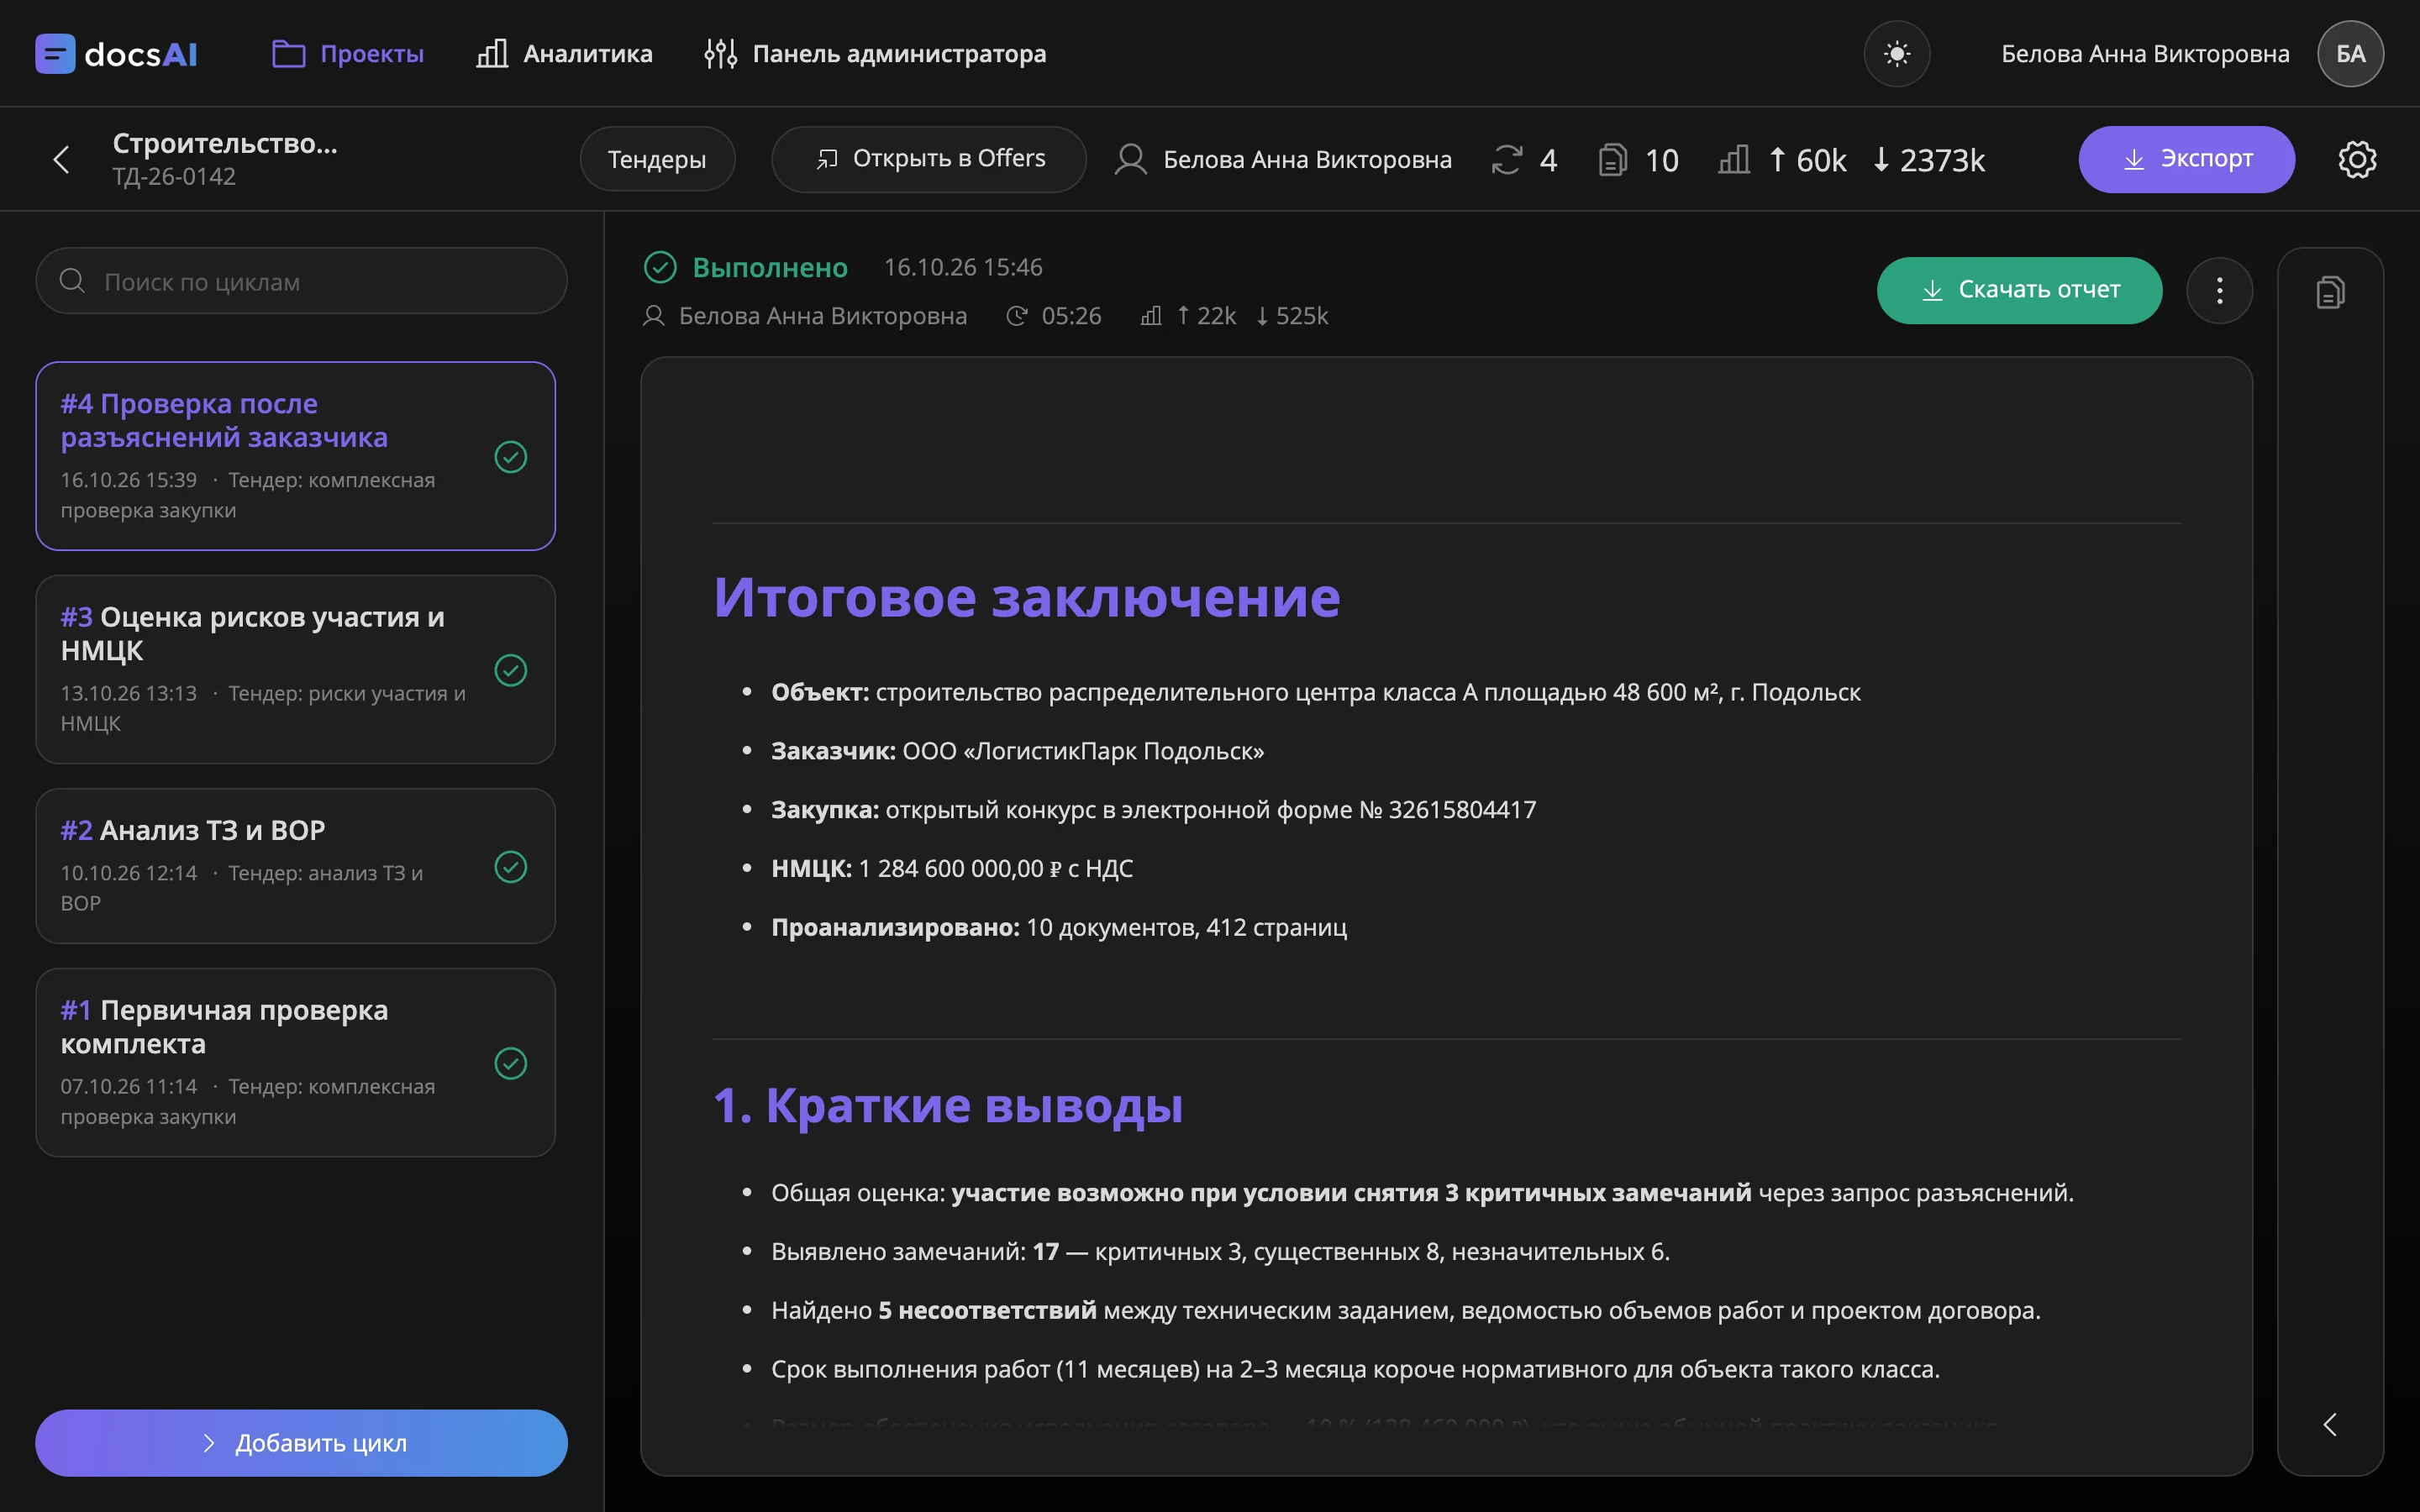
Task: Click the status check icon on cycle #4
Action: click(511, 457)
